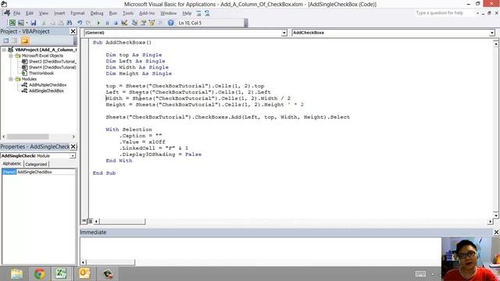Open the Project Explorer icon
This screenshot has height=281, width=500.
pos(134,23)
